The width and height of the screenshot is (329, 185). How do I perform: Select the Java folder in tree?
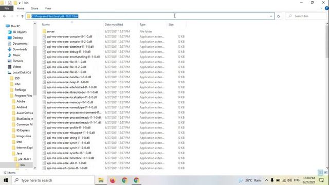coord(19,153)
